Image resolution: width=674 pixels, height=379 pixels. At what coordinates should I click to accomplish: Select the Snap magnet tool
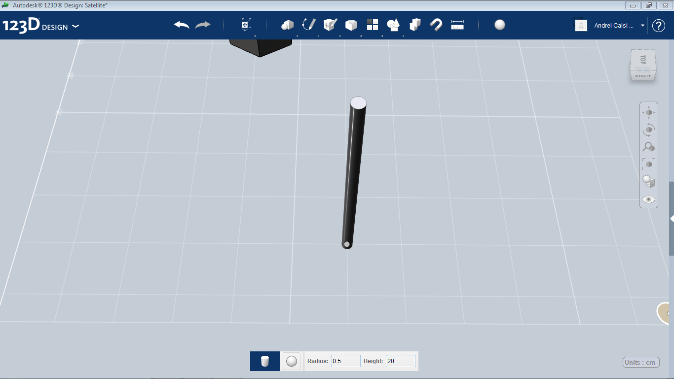pyautogui.click(x=436, y=25)
